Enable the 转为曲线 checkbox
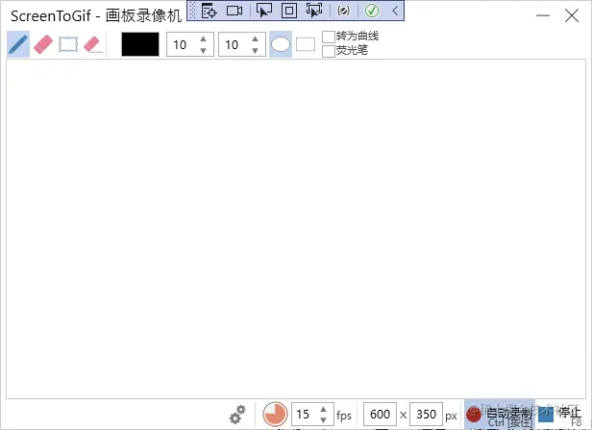 click(329, 37)
